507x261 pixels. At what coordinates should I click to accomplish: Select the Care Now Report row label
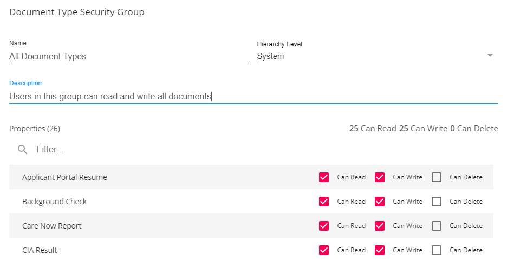click(52, 226)
